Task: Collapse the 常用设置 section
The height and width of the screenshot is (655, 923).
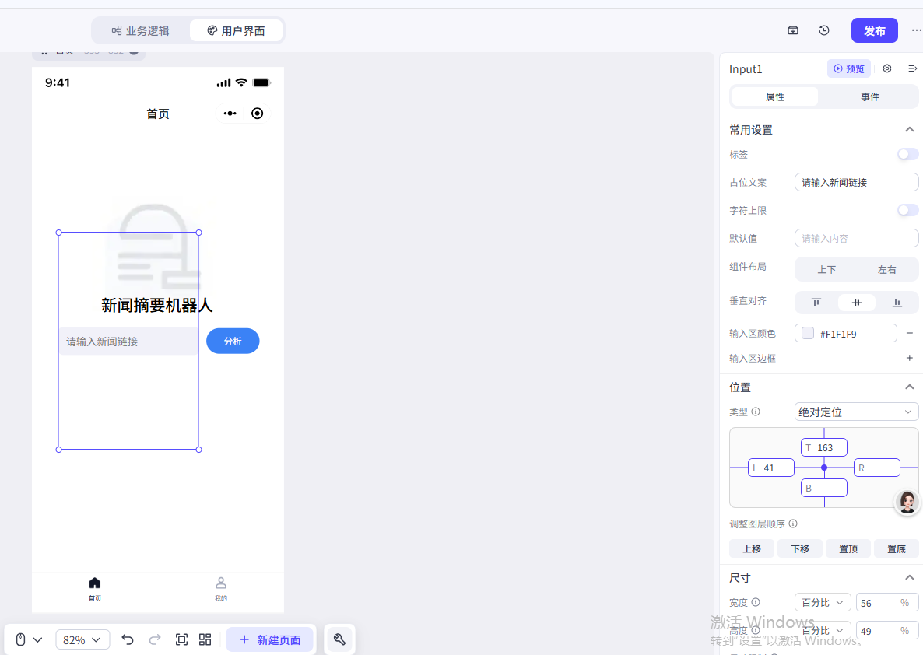Action: [909, 130]
